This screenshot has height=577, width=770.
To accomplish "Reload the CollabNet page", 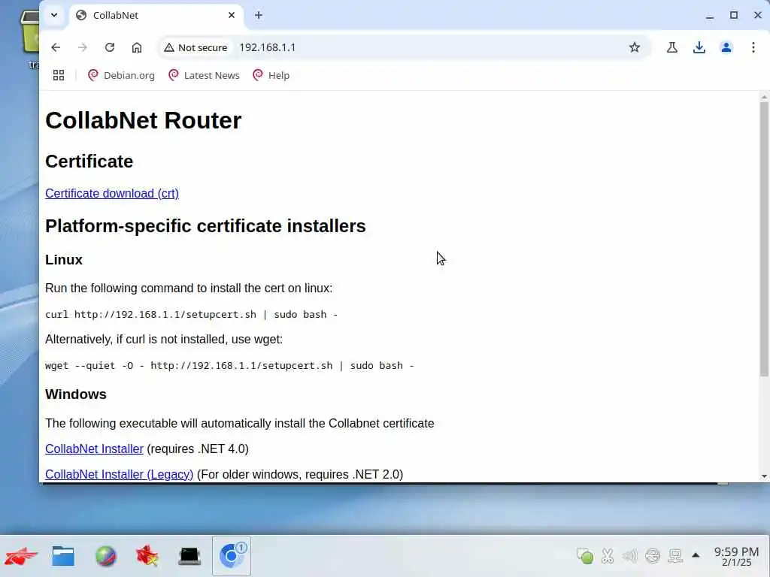I will pos(110,47).
